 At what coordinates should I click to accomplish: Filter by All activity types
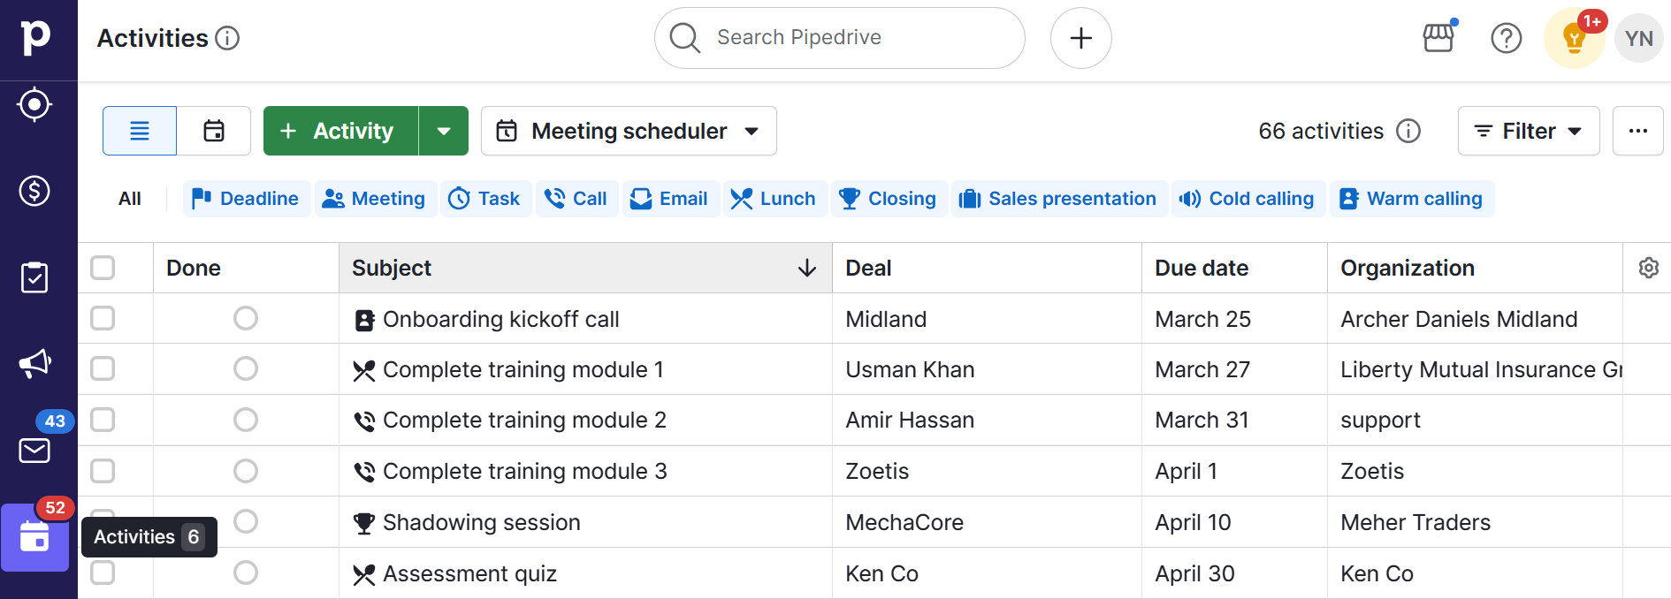(130, 199)
